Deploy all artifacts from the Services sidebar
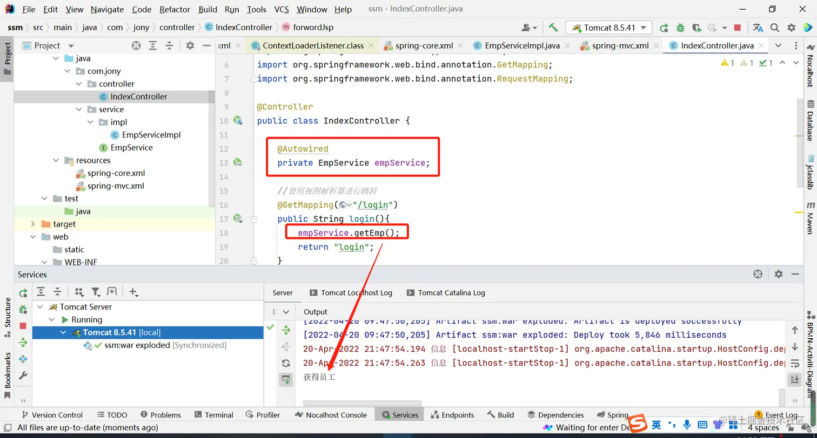 click(23, 342)
